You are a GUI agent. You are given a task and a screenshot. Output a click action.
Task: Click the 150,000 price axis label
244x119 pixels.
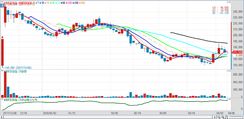tap(238, 65)
